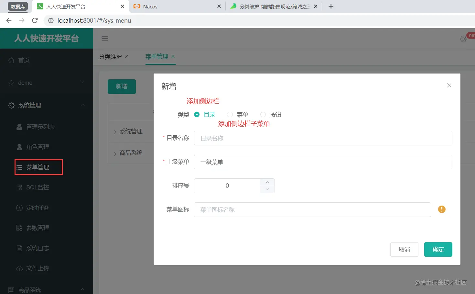The width and height of the screenshot is (475, 294).
Task: Click into the 目录名称 input field
Action: coord(323,138)
